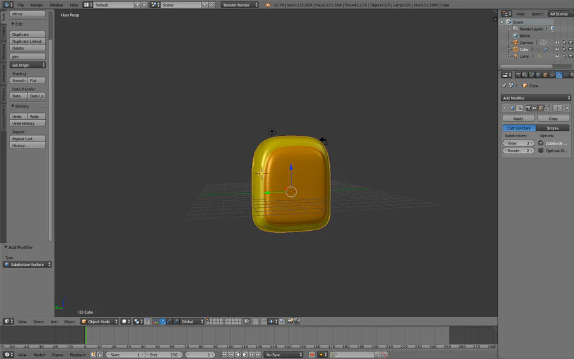Open the Blender Render engine dropdown

[240, 5]
